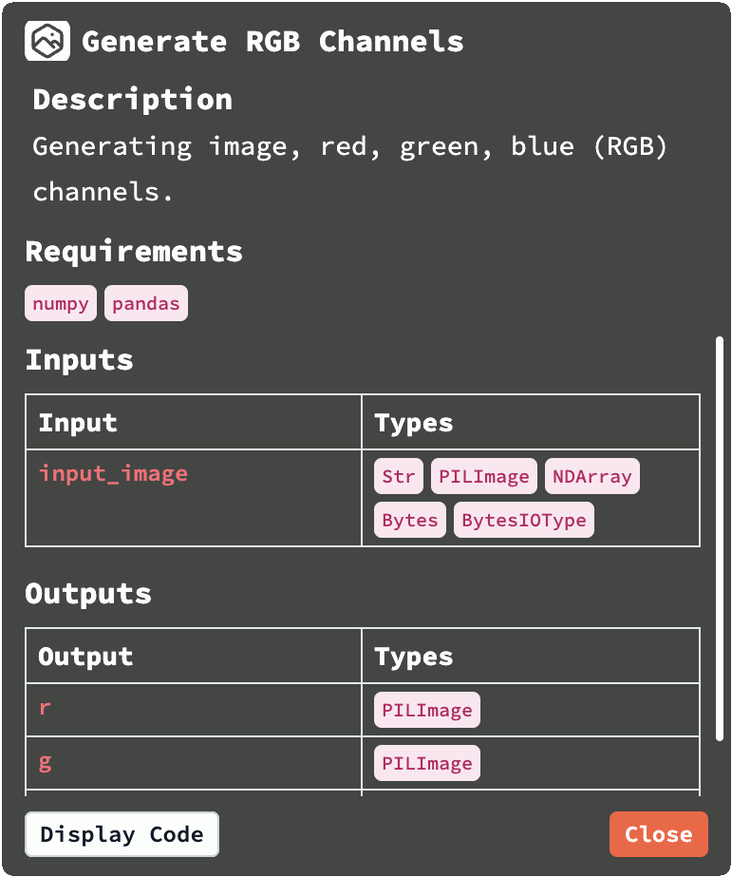Click the Outputs section heading
The width and height of the screenshot is (732, 877).
(x=88, y=594)
